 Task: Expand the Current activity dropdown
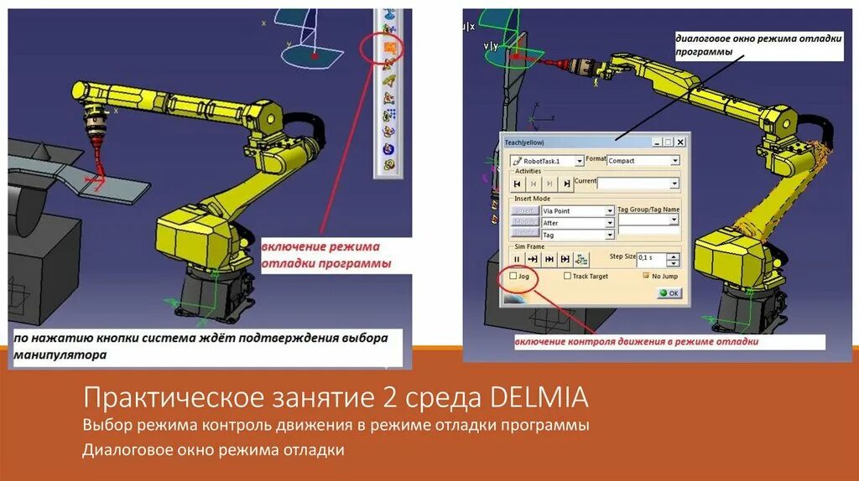click(x=674, y=184)
